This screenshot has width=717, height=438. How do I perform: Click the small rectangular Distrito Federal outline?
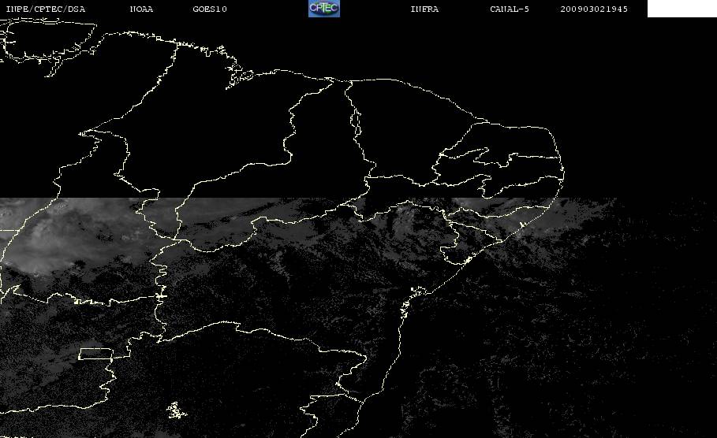point(96,354)
